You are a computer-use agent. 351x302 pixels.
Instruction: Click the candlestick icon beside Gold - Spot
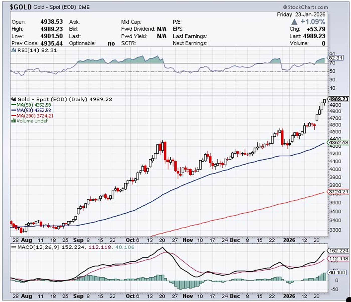click(x=14, y=99)
